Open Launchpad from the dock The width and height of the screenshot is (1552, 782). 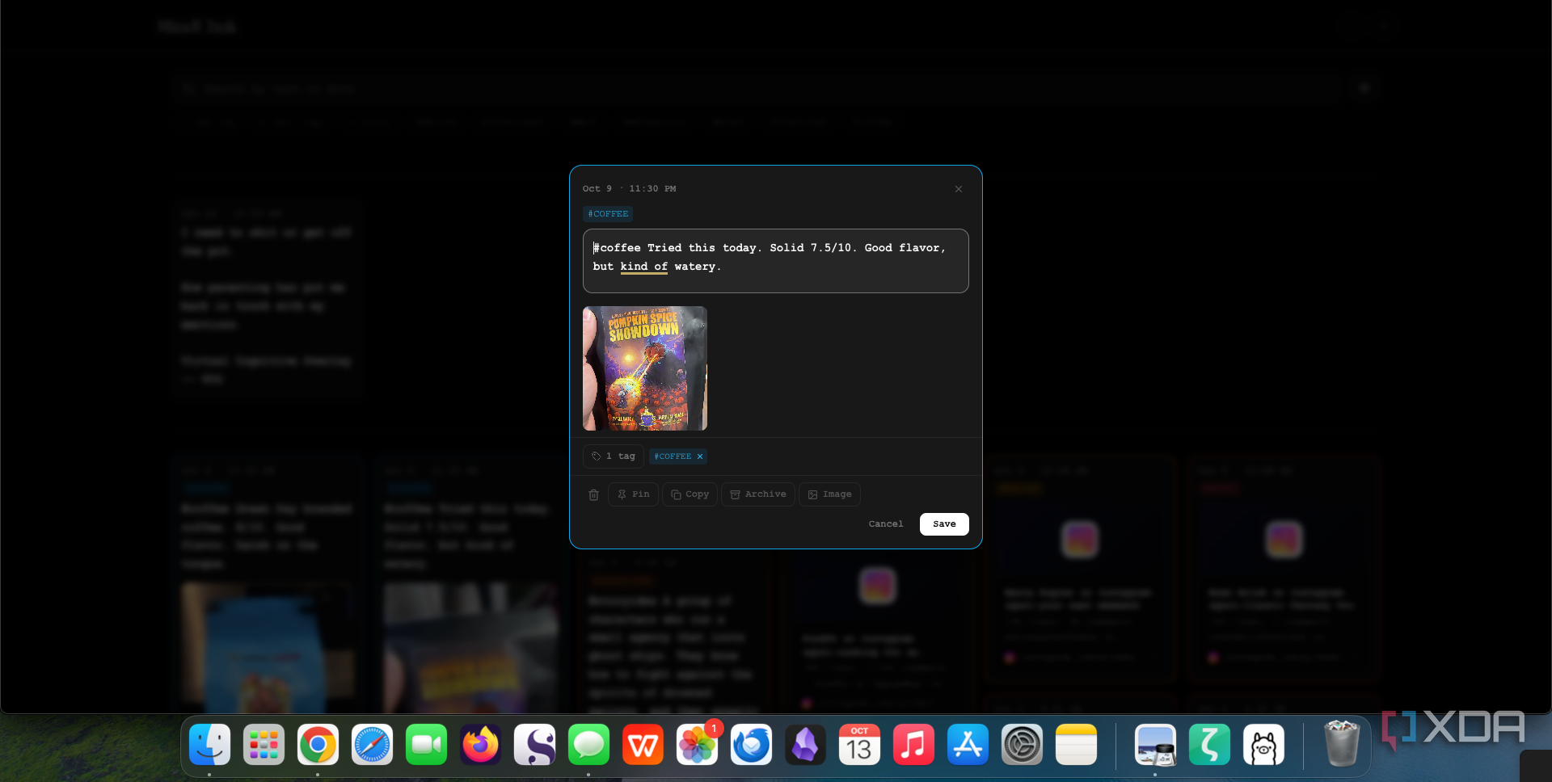click(x=264, y=744)
